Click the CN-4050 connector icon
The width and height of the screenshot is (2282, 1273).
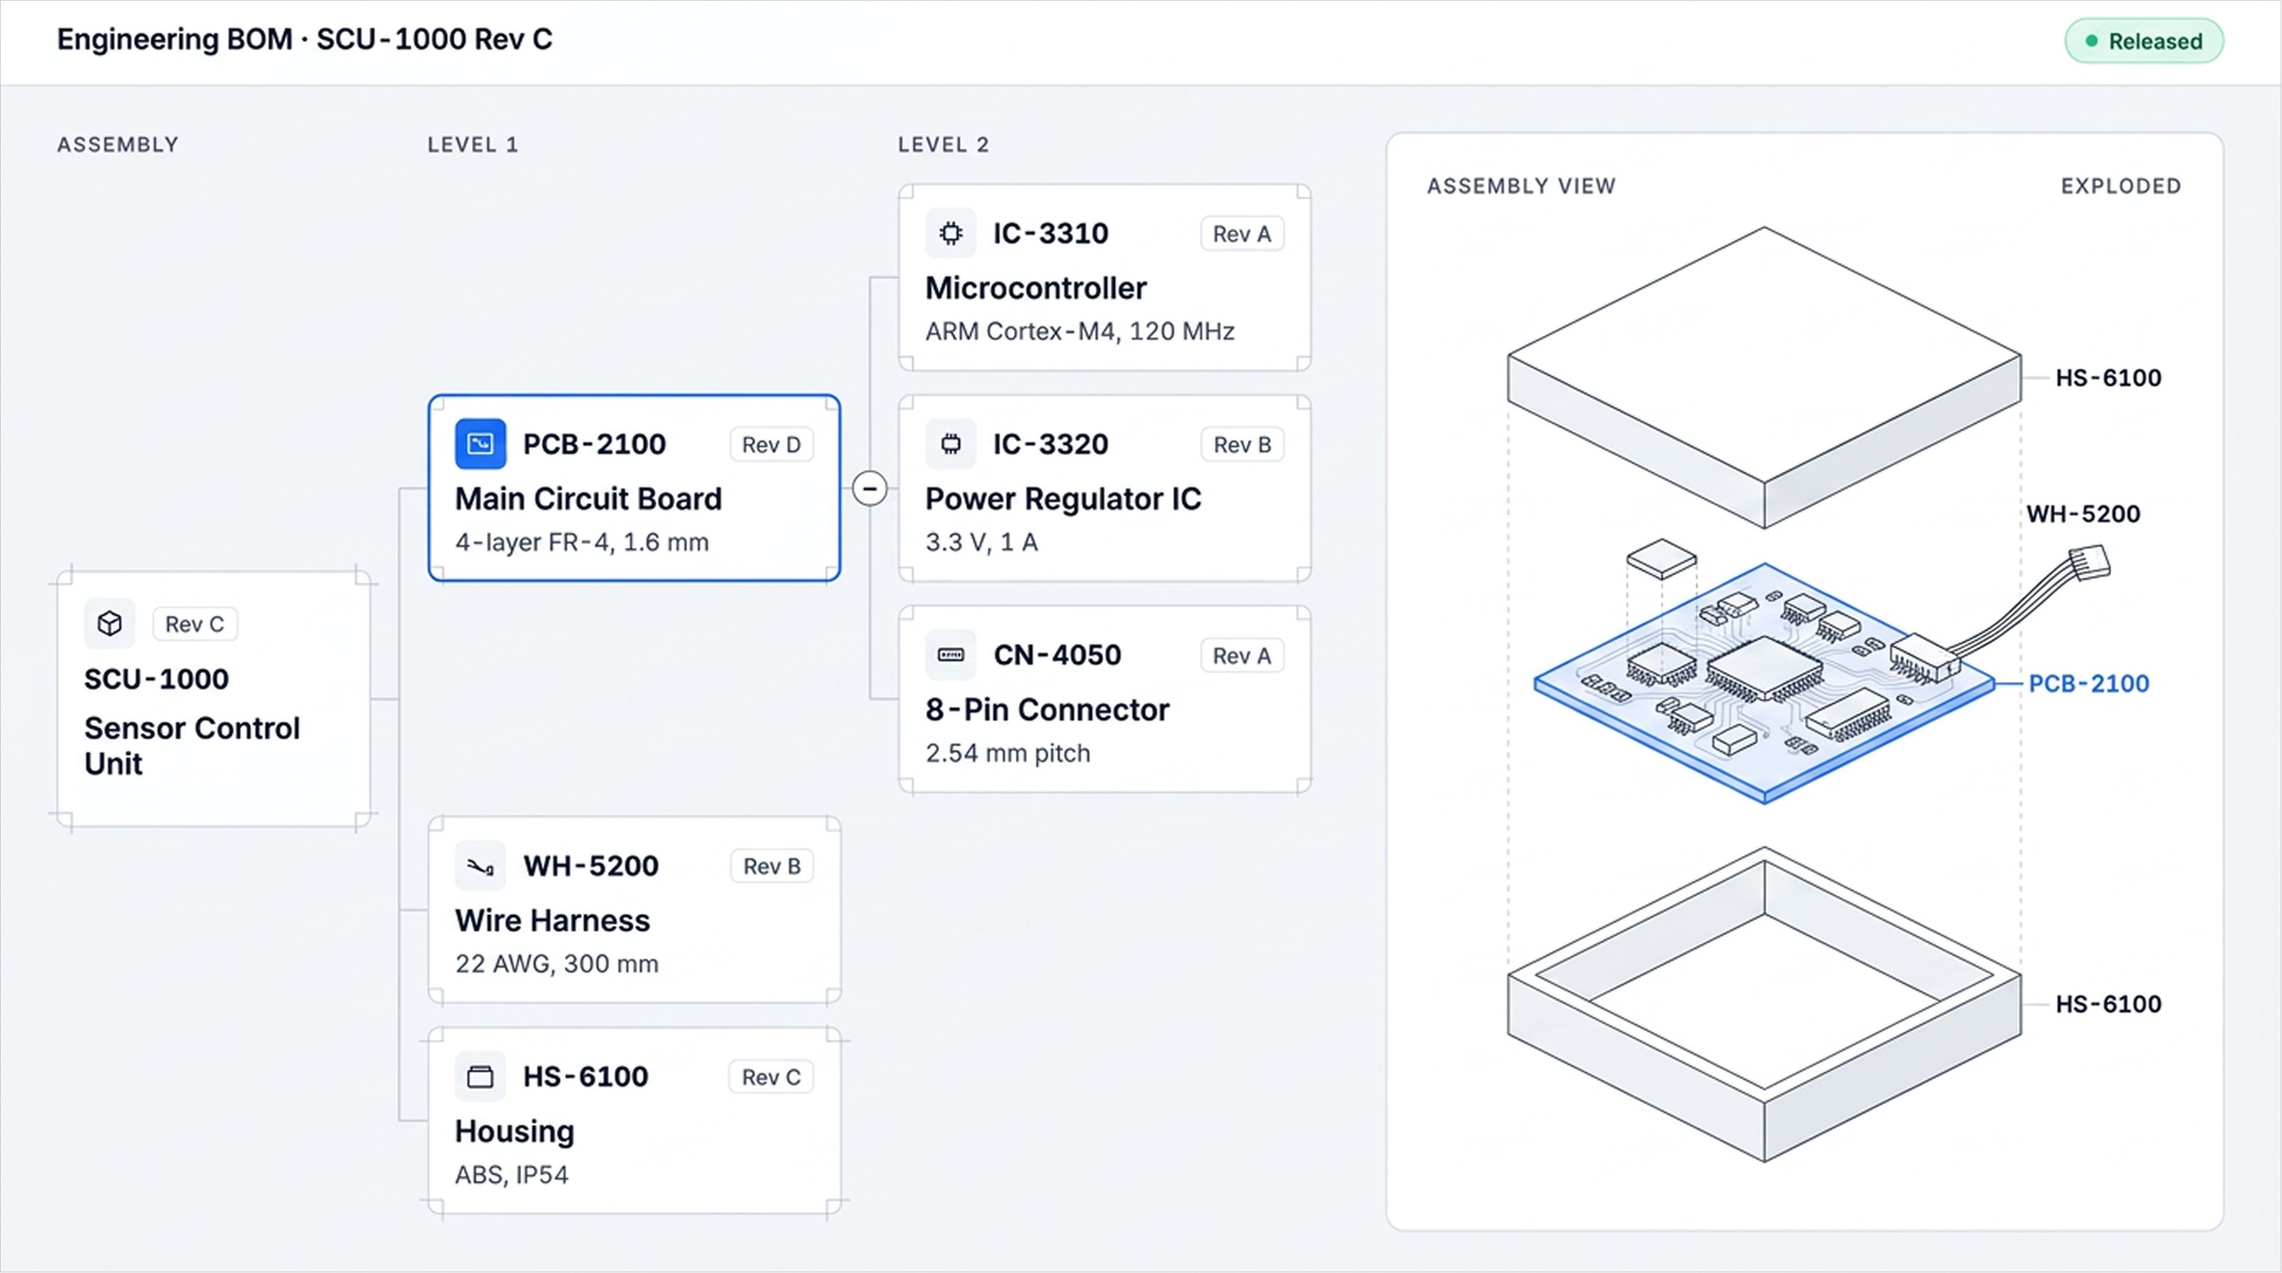click(950, 654)
